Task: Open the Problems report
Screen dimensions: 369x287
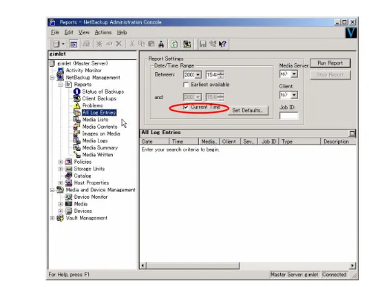Action: pyautogui.click(x=92, y=105)
